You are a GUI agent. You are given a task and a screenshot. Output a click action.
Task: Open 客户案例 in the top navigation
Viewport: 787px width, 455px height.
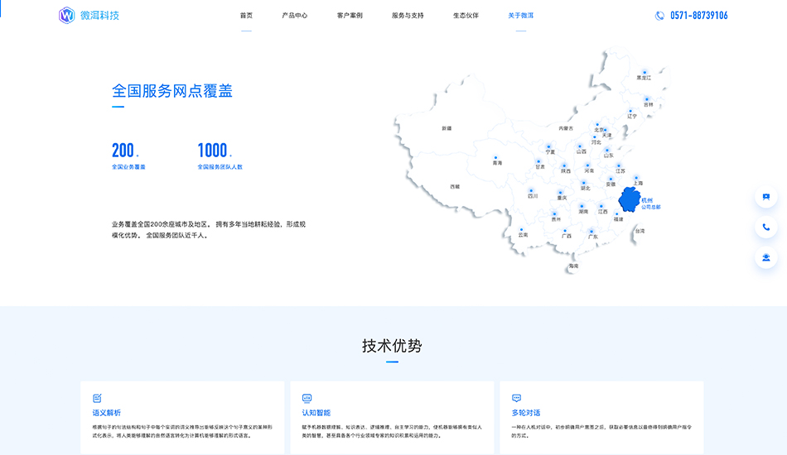(350, 15)
